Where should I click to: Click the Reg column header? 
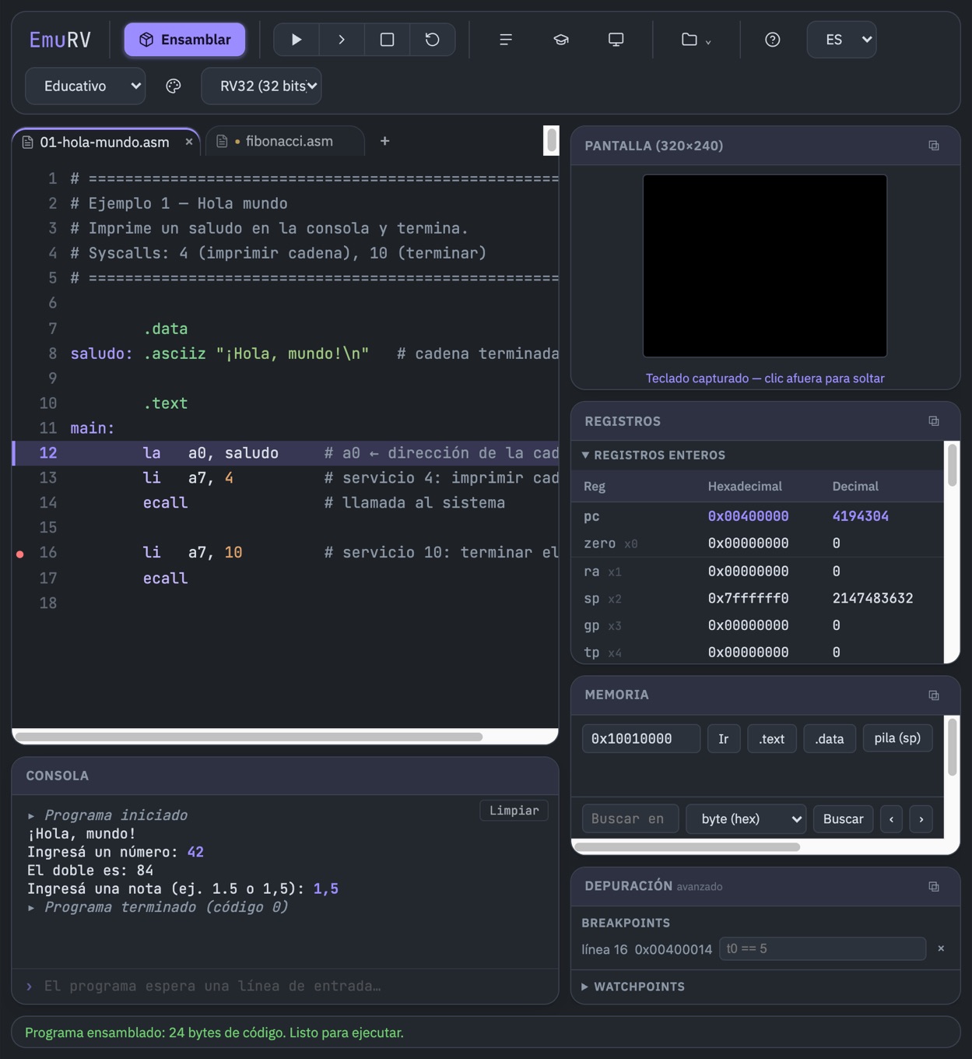click(x=595, y=486)
